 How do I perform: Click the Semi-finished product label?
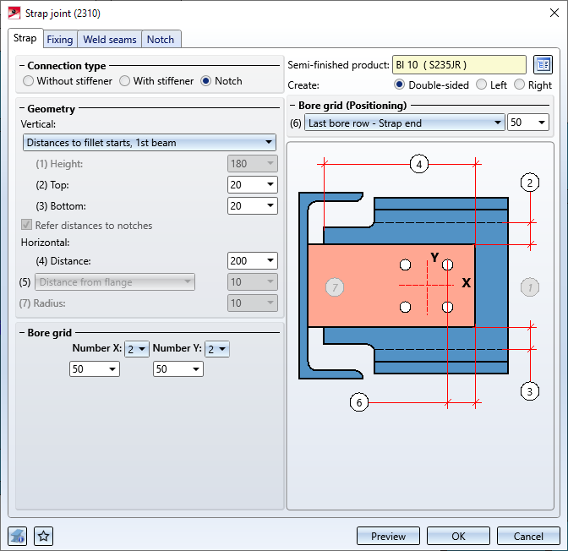(338, 65)
